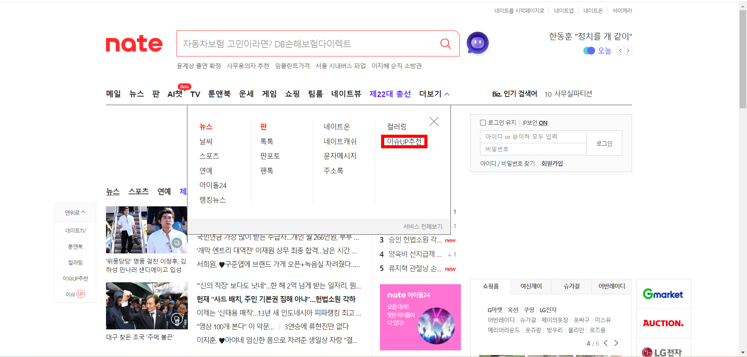Screen dimensions: 747x357
Task: Open ranked issue 양육비 선지급제
Action: pyautogui.click(x=415, y=254)
